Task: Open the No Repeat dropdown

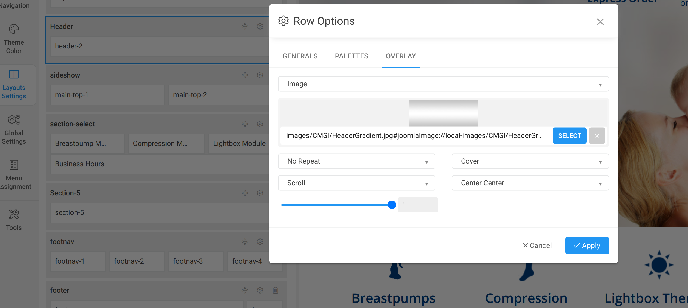Action: 357,161
